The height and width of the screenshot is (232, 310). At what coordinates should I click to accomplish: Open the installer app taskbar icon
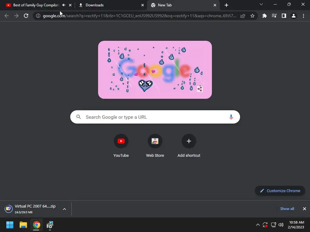(x=50, y=225)
